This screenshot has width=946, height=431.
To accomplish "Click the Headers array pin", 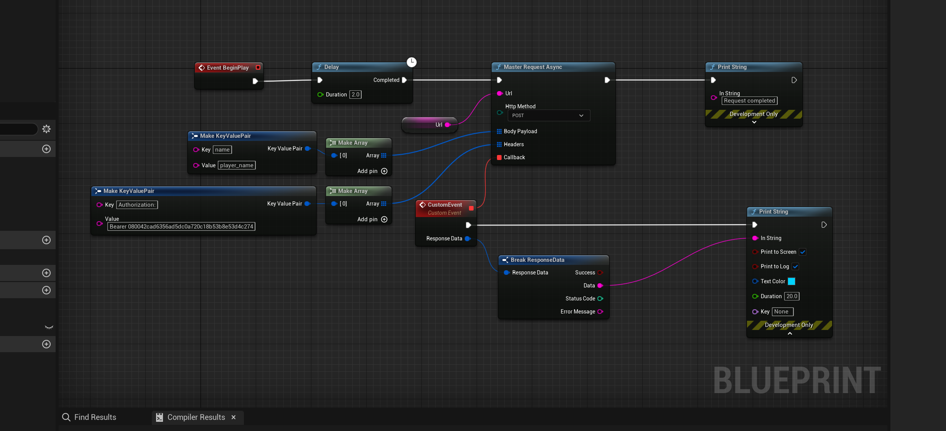I will pyautogui.click(x=499, y=144).
